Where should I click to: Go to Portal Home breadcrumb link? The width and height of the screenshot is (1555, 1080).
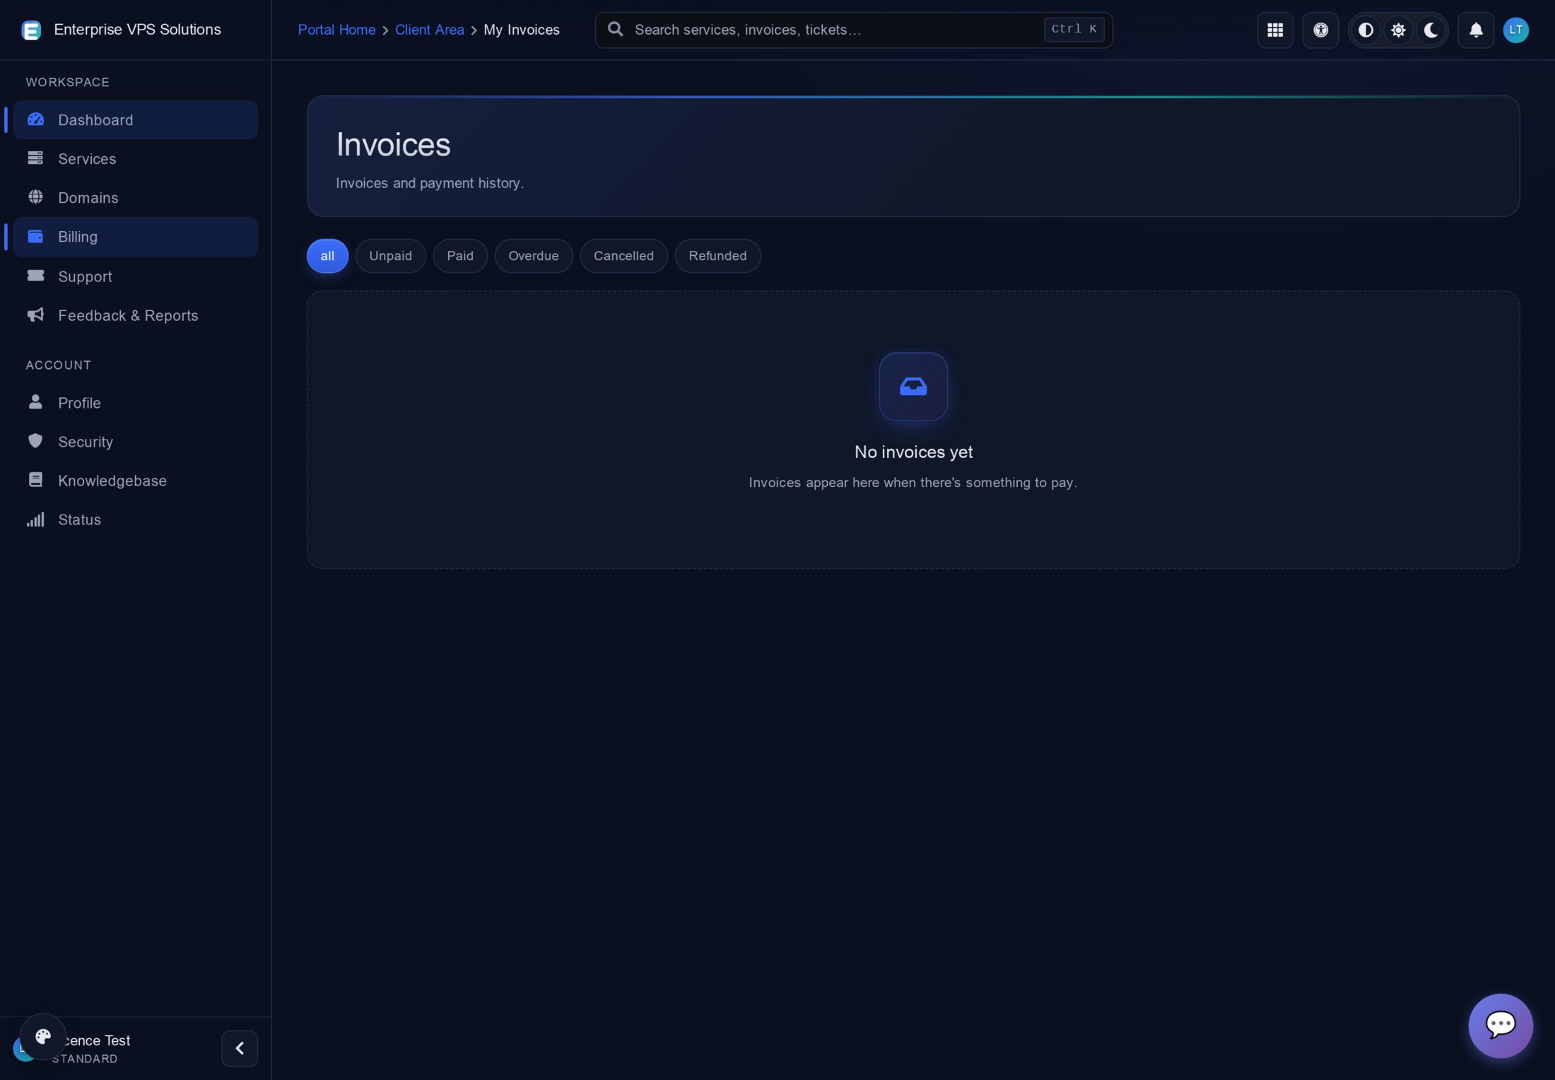[336, 30]
